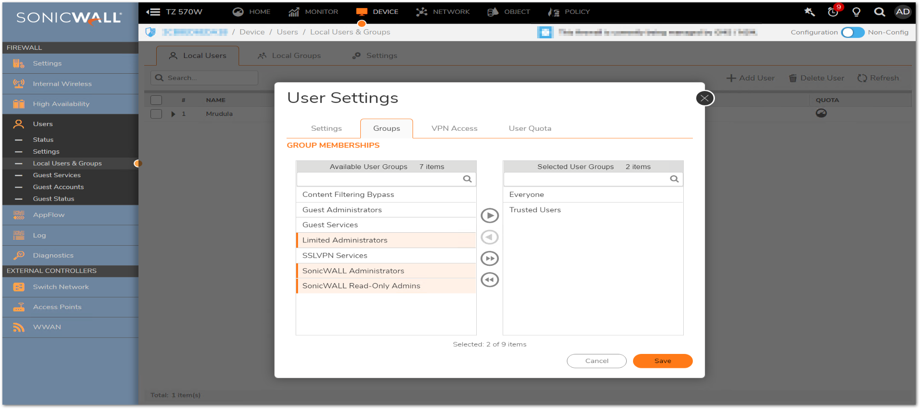The image size is (920, 409).
Task: Open the User Quota tab
Action: tap(530, 128)
